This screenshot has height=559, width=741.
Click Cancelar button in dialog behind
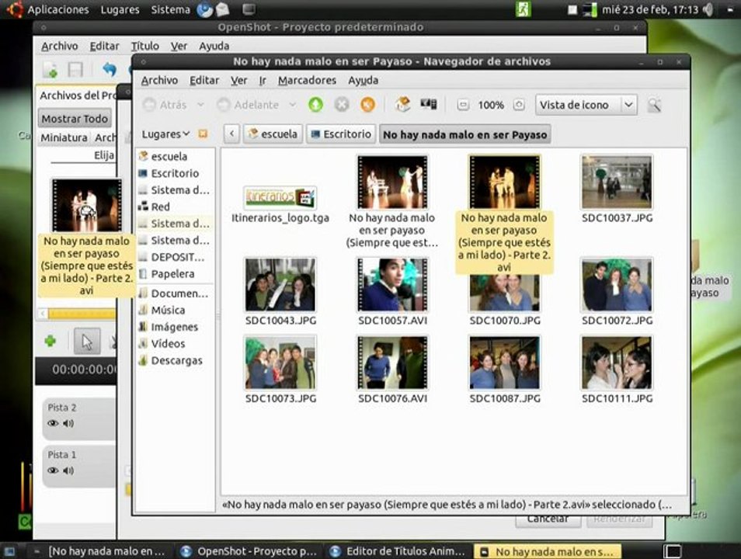548,520
